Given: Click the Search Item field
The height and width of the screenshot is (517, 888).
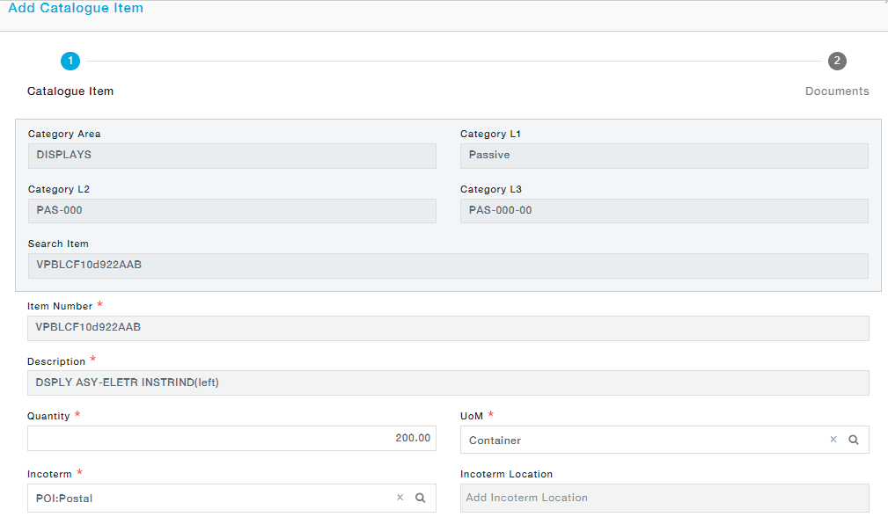Looking at the screenshot, I should point(447,266).
